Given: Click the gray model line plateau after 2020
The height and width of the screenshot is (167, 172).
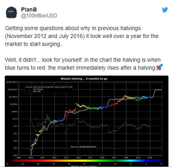Looking at the screenshot, I should tap(158, 90).
